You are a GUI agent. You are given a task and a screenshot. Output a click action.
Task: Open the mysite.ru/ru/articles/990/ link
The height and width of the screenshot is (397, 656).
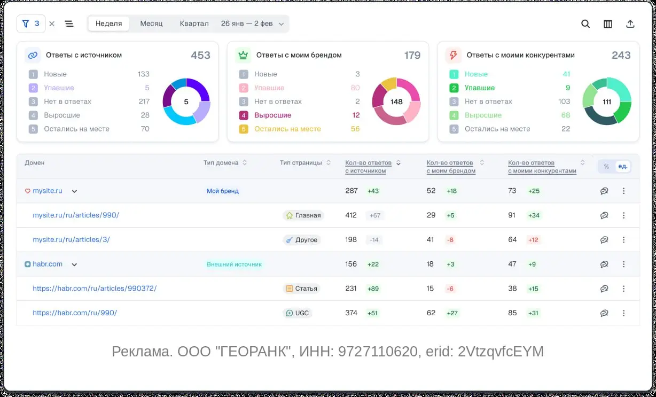[x=76, y=215]
